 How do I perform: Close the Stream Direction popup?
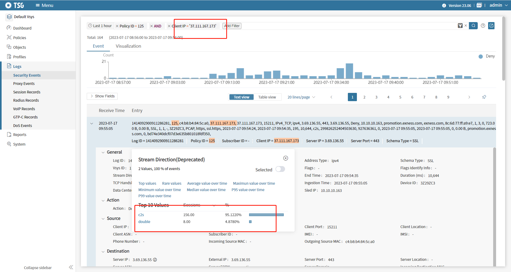coord(286,158)
